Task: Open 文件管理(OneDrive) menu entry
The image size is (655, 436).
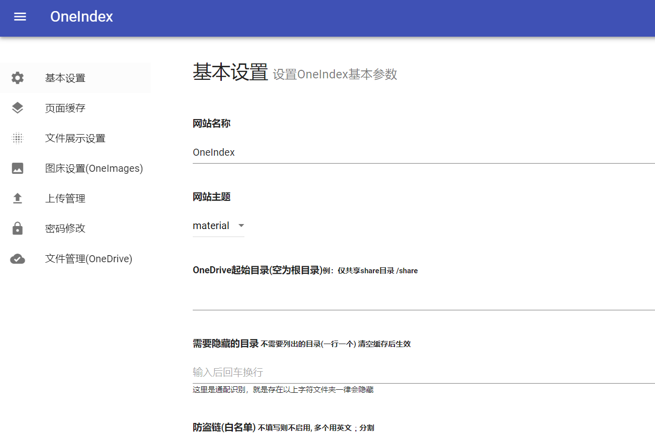Action: tap(89, 259)
